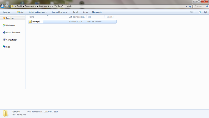Click Gravar toolbar button
The image size is (209, 118).
coord(85,12)
